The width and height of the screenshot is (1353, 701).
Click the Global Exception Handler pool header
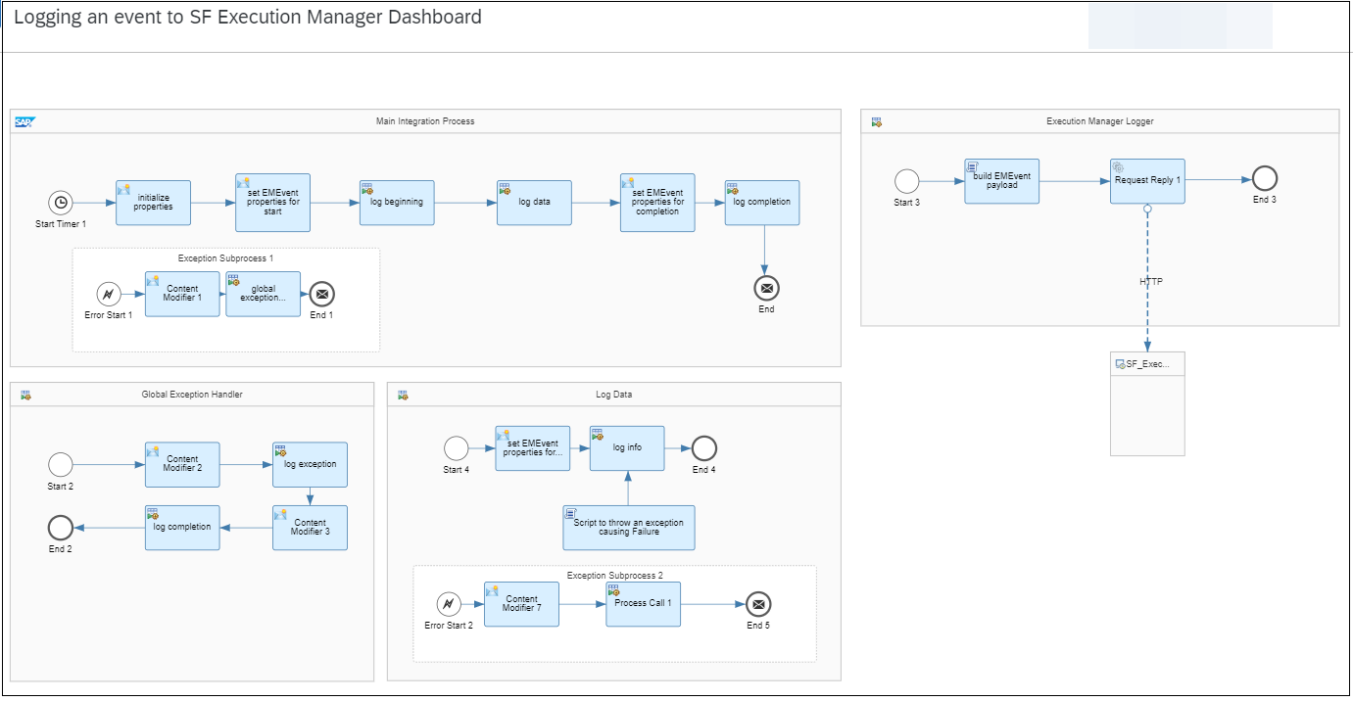[x=192, y=395]
